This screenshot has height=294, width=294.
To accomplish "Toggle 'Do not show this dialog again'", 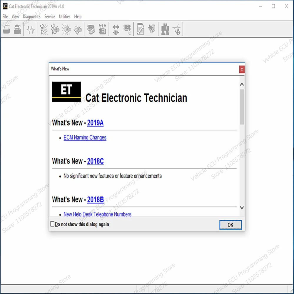I will click(52, 224).
